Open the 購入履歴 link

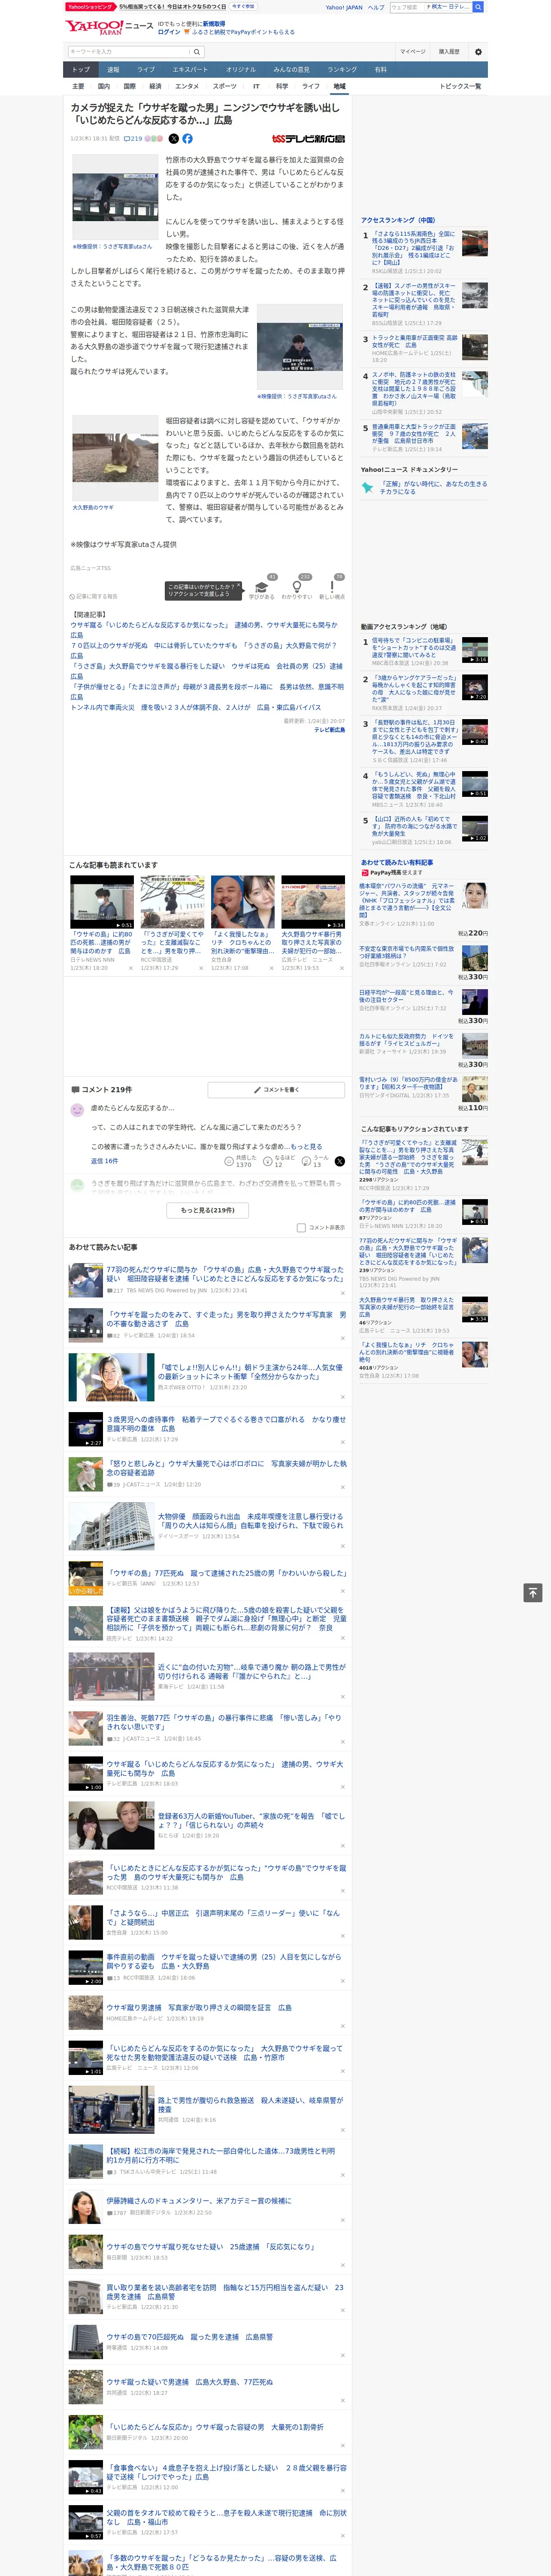(x=449, y=52)
